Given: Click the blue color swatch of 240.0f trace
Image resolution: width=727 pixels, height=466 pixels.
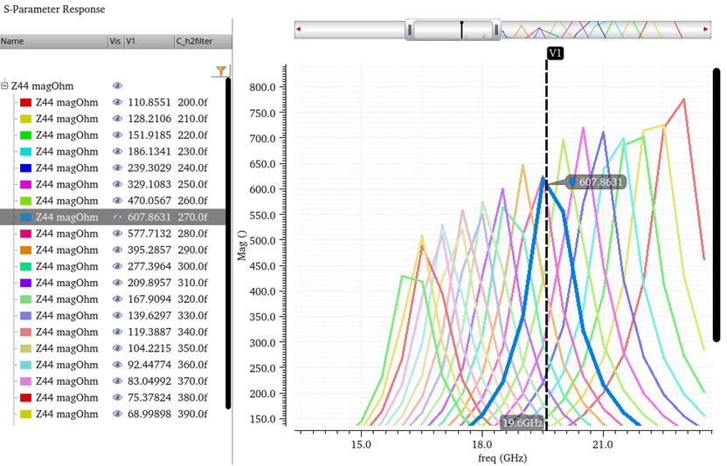Looking at the screenshot, I should click(x=25, y=168).
